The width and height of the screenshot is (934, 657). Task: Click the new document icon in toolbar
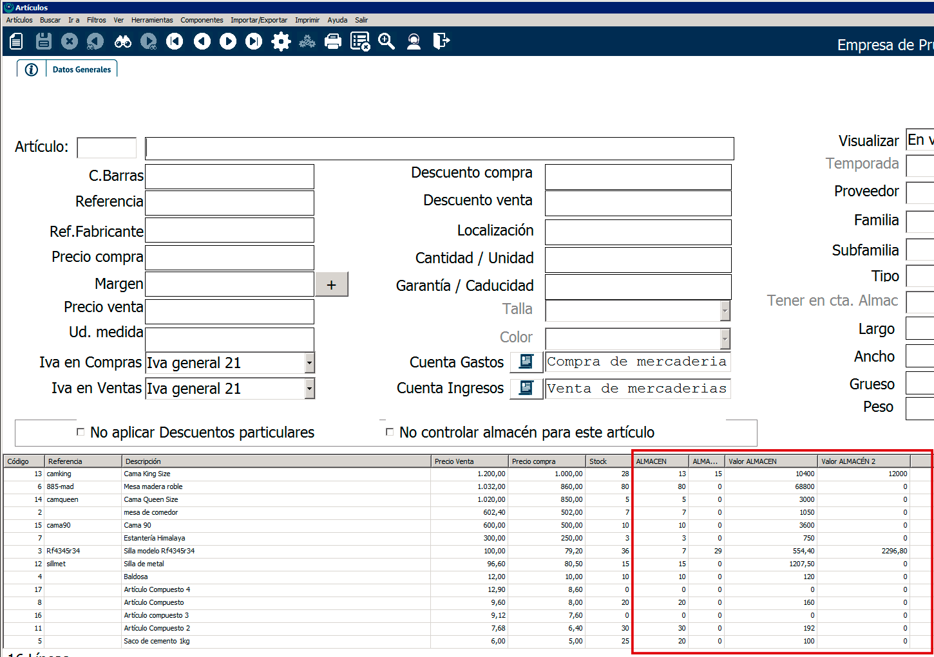(17, 42)
